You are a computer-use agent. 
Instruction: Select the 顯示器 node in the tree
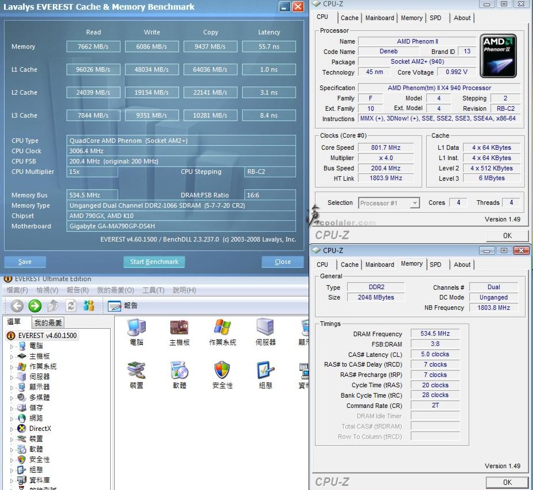39,387
